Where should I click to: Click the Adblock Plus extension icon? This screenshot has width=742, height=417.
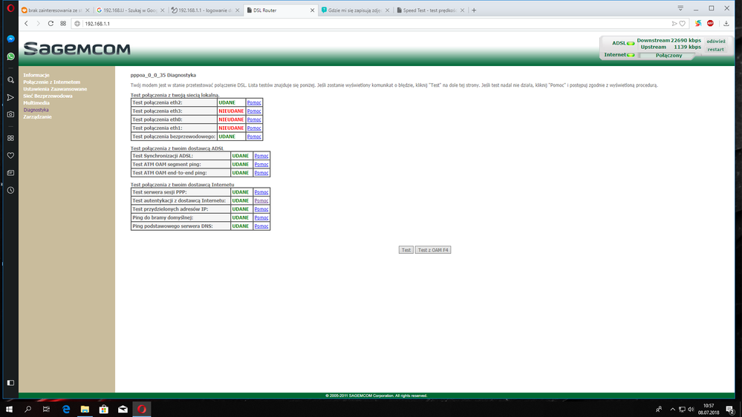click(x=710, y=24)
